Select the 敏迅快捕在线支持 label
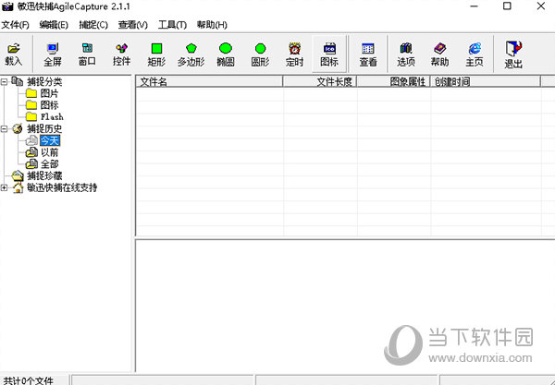Viewport: 555px width, 385px height. click(62, 187)
